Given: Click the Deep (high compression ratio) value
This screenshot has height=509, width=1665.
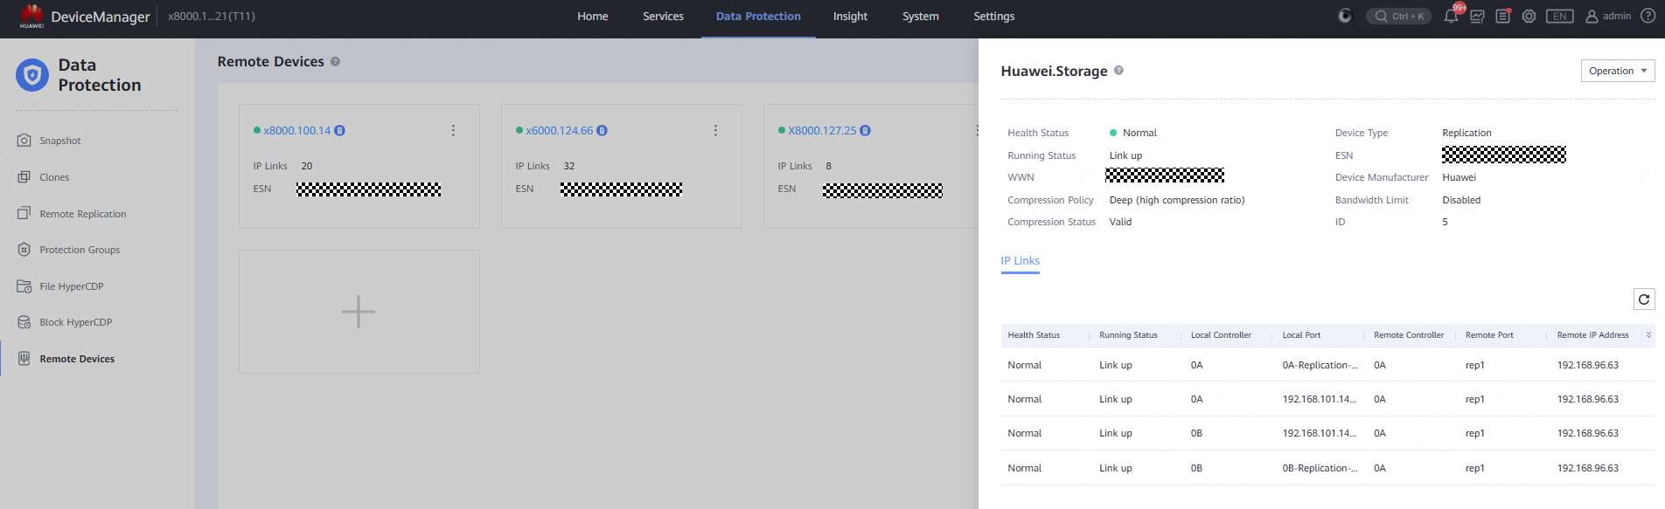Looking at the screenshot, I should pos(1177,200).
